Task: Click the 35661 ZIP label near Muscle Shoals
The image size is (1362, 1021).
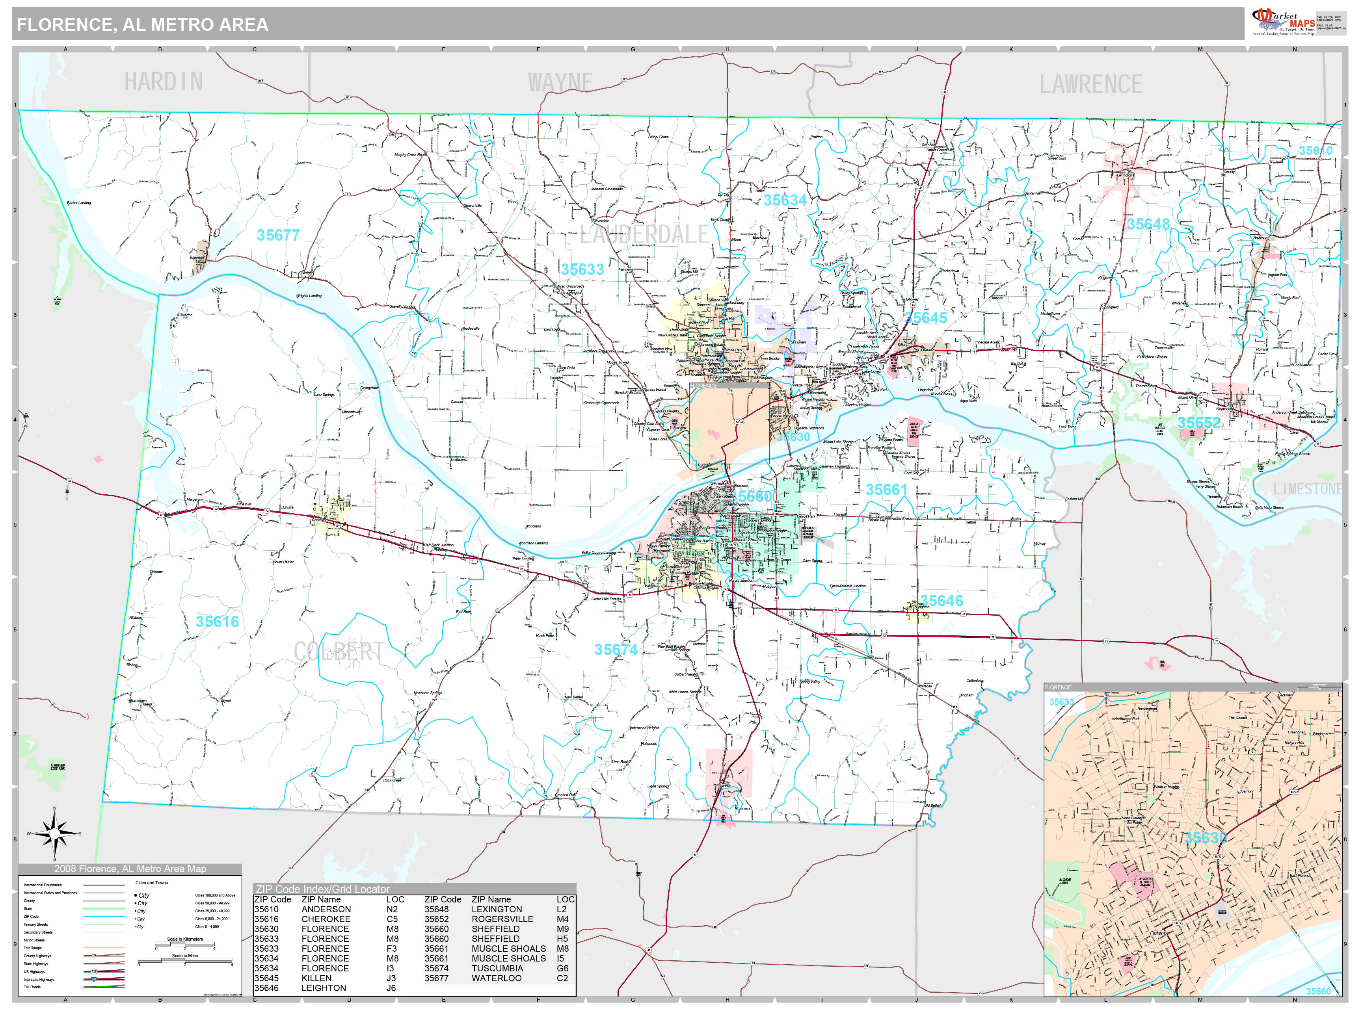Action: point(886,490)
